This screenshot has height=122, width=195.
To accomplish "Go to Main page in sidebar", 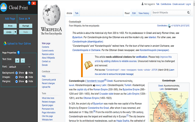I will click(x=46, y=43).
